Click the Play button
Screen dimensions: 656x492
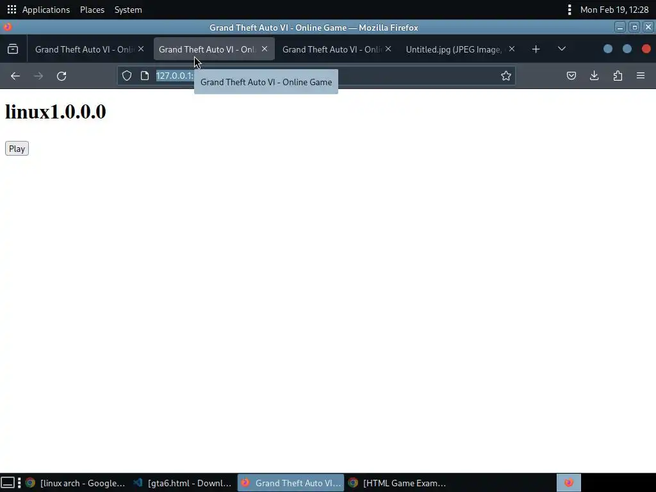(x=17, y=149)
